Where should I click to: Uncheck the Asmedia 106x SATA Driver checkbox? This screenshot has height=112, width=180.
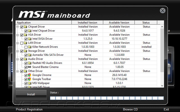click(26, 55)
